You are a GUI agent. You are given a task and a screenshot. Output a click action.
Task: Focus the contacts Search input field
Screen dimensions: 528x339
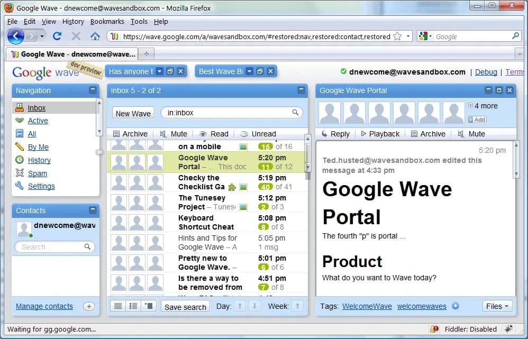click(x=55, y=247)
